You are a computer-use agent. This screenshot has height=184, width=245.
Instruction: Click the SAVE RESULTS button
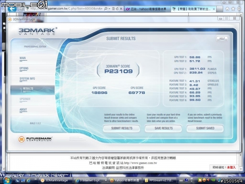coord(163,128)
